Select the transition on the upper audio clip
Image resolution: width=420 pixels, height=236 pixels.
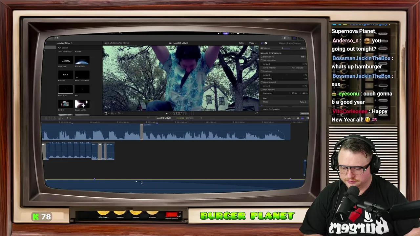tap(142, 132)
